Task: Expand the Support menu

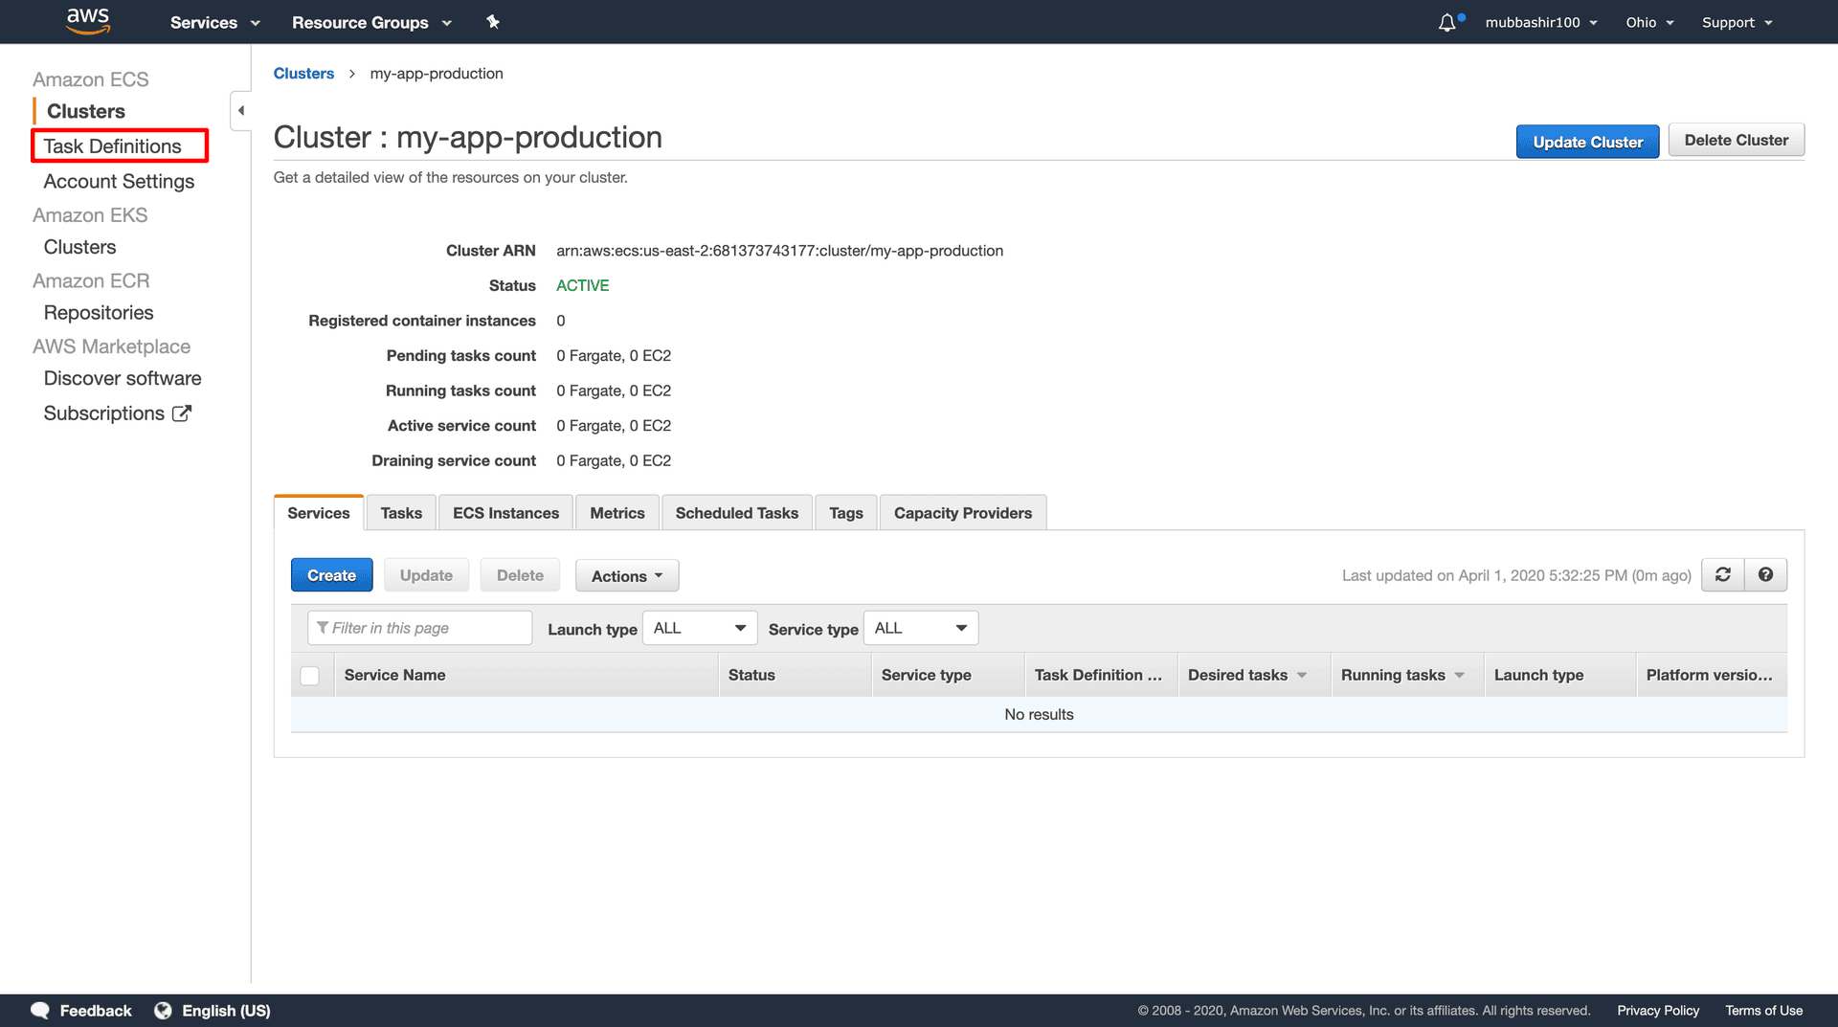Action: (x=1737, y=22)
